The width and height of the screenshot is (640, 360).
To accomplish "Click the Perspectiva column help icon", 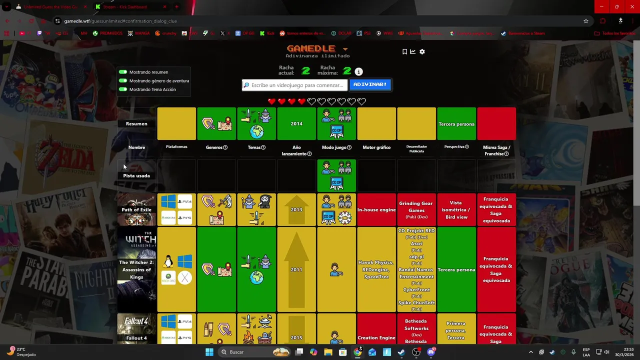I will [x=467, y=147].
